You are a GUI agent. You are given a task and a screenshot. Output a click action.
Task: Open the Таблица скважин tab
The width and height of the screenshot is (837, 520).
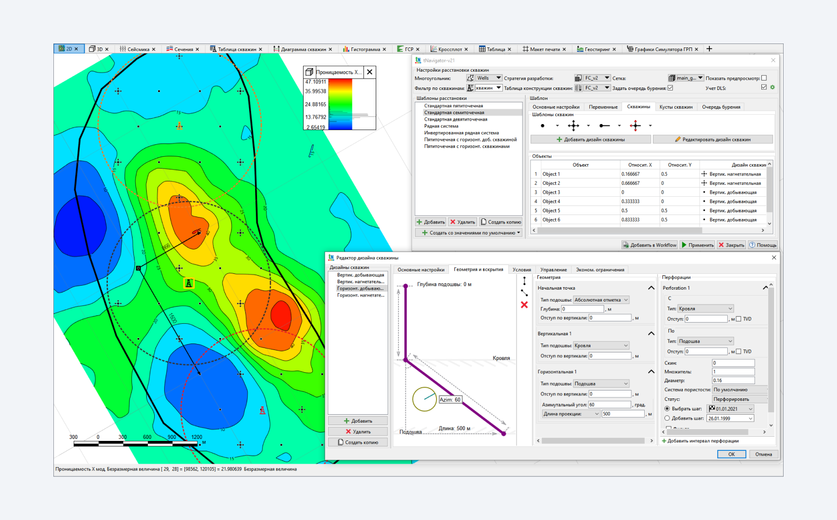click(236, 49)
